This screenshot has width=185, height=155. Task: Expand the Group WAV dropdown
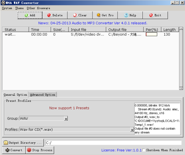66,118
